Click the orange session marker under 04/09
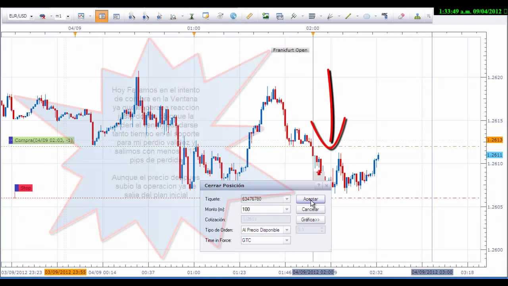The height and width of the screenshot is (286, 508). pos(75,34)
